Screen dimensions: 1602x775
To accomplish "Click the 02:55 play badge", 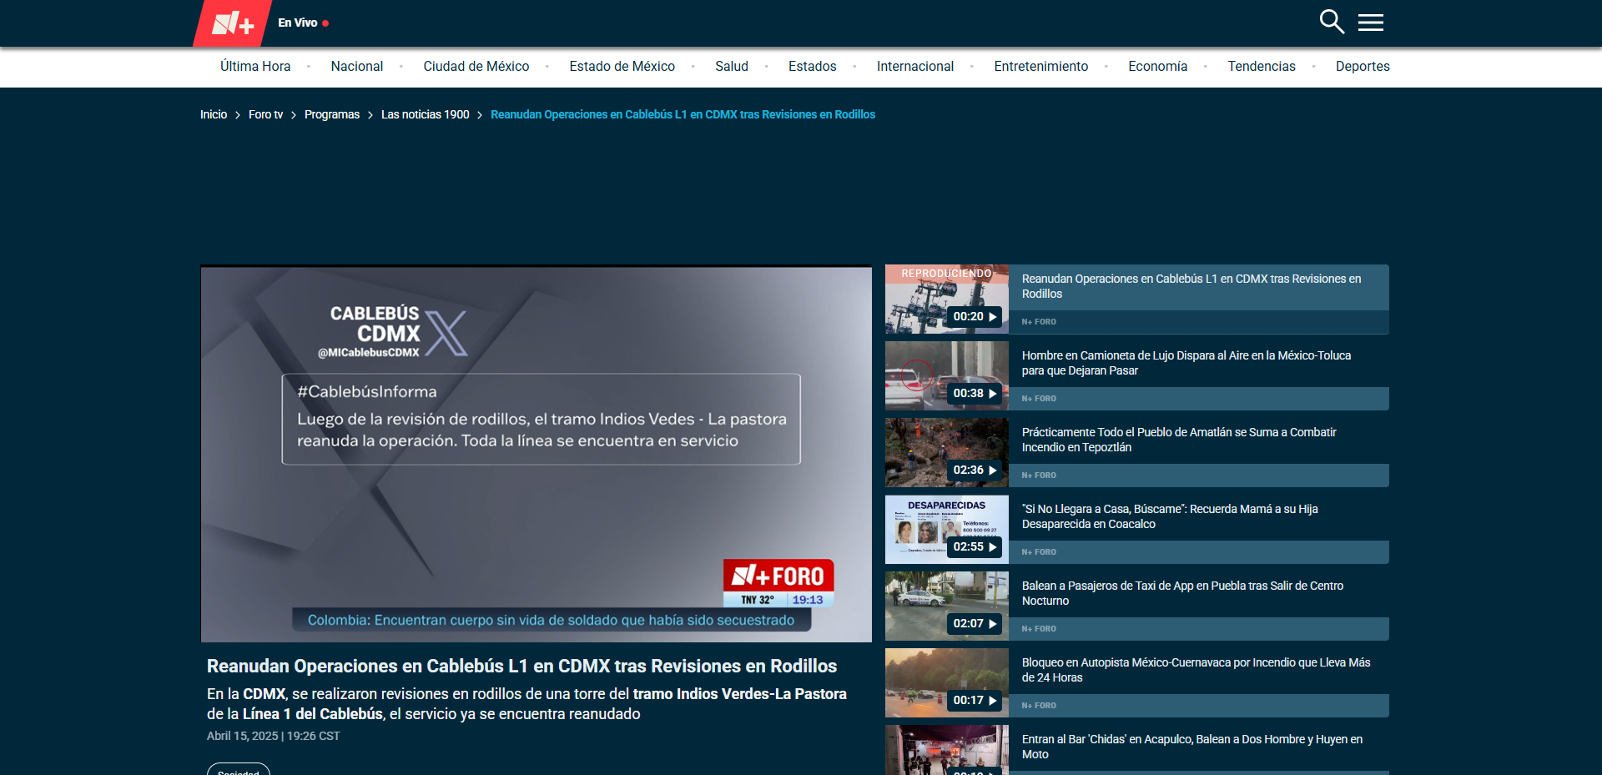I will click(x=975, y=547).
